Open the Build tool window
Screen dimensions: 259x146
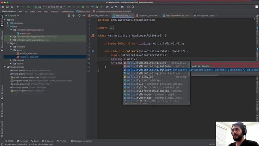coord(35,141)
